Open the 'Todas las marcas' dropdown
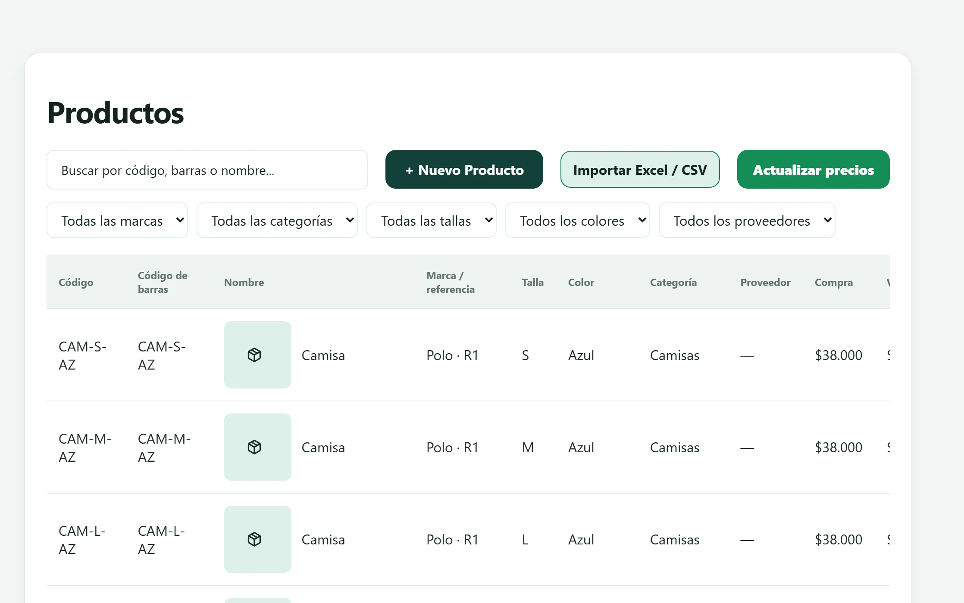The height and width of the screenshot is (603, 964). (x=117, y=221)
